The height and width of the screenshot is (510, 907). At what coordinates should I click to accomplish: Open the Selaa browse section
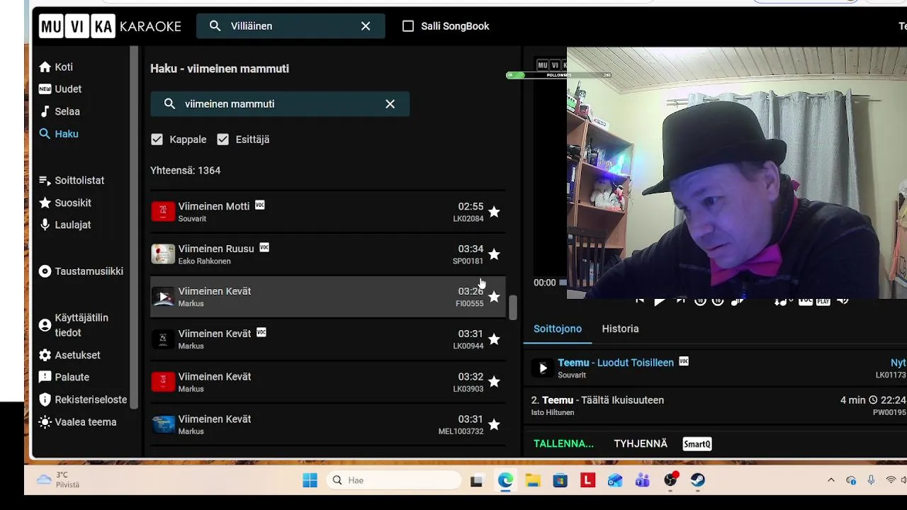pyautogui.click(x=60, y=111)
